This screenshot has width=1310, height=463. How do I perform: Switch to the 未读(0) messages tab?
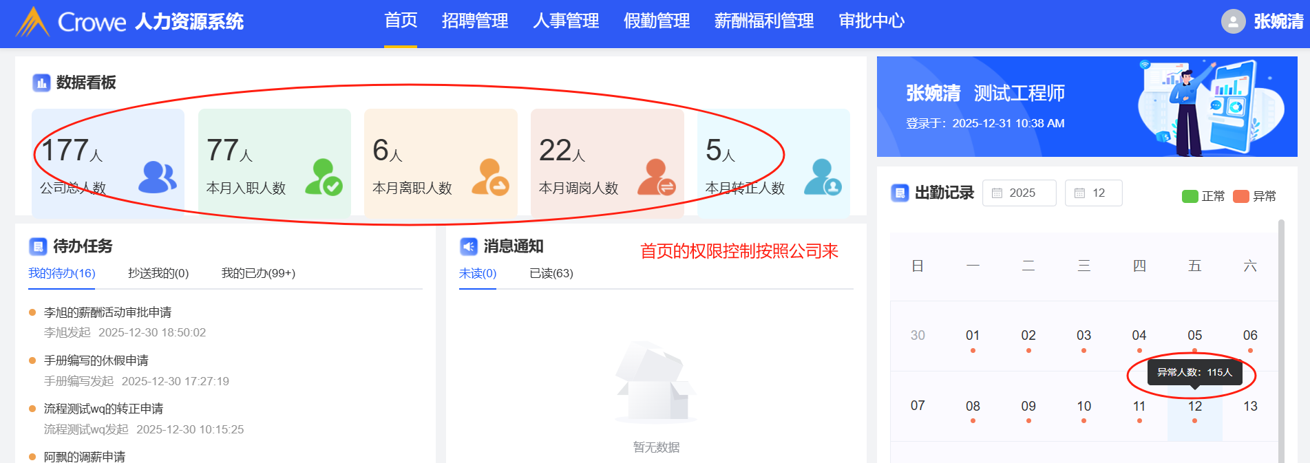point(478,273)
